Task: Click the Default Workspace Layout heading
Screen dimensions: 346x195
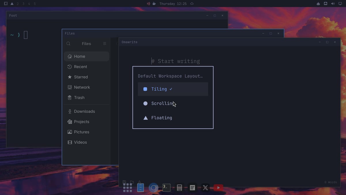Action: click(170, 76)
